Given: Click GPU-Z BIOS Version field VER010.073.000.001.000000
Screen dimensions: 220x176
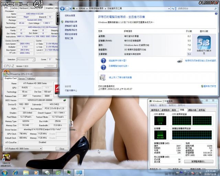Looking at the screenshot, I should (x=40, y=100).
